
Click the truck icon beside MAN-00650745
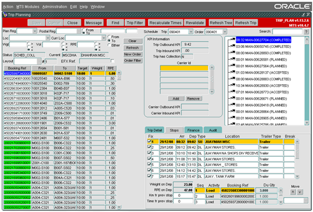[x=233, y=46]
